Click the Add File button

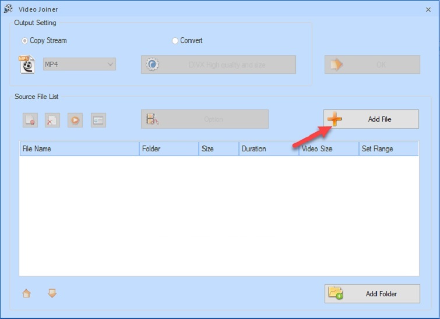click(x=371, y=119)
